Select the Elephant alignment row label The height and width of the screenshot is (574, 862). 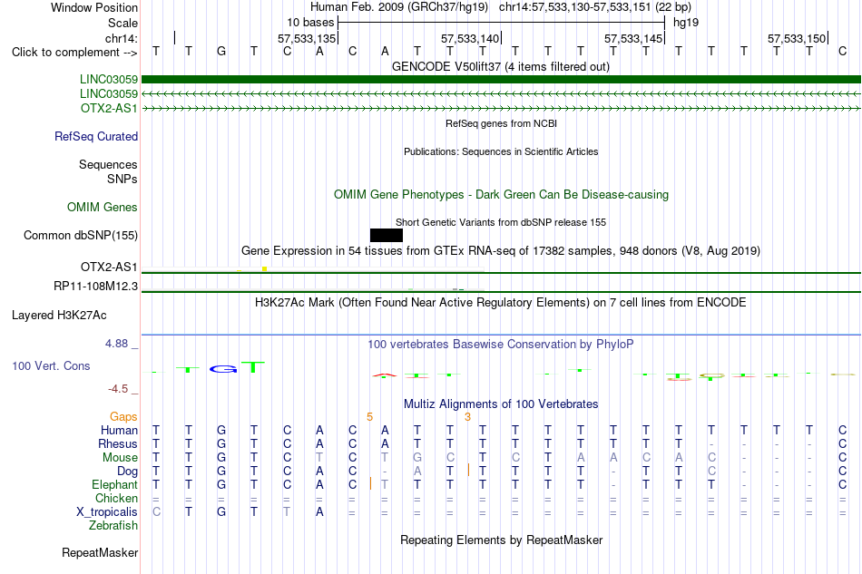pyautogui.click(x=114, y=484)
